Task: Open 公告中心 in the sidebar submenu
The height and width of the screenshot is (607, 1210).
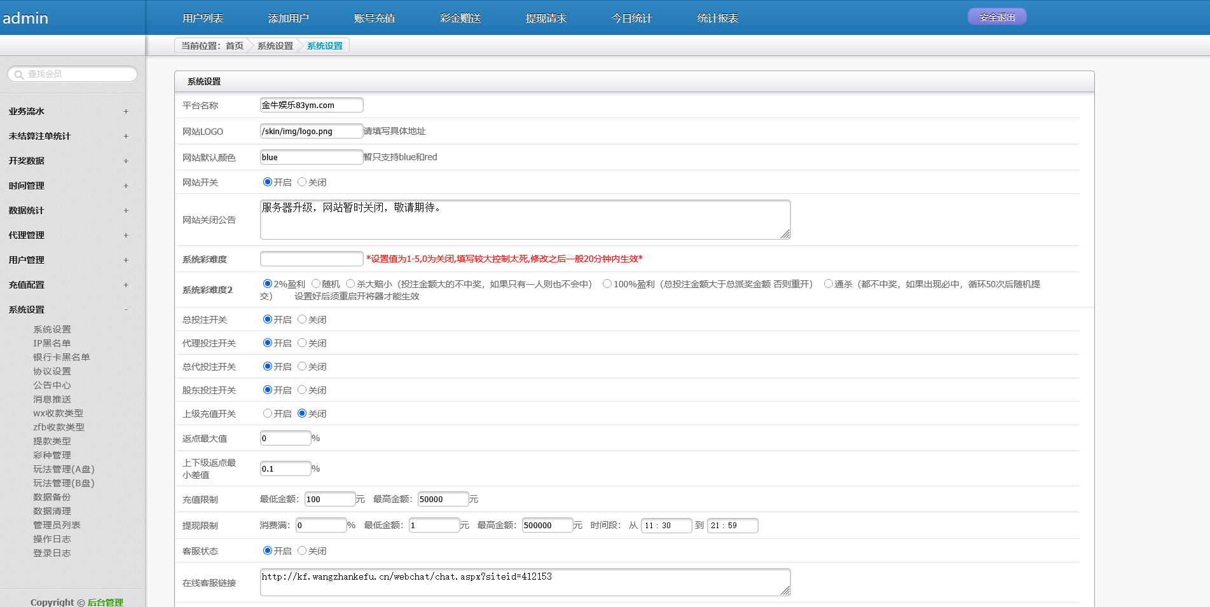Action: [x=52, y=385]
